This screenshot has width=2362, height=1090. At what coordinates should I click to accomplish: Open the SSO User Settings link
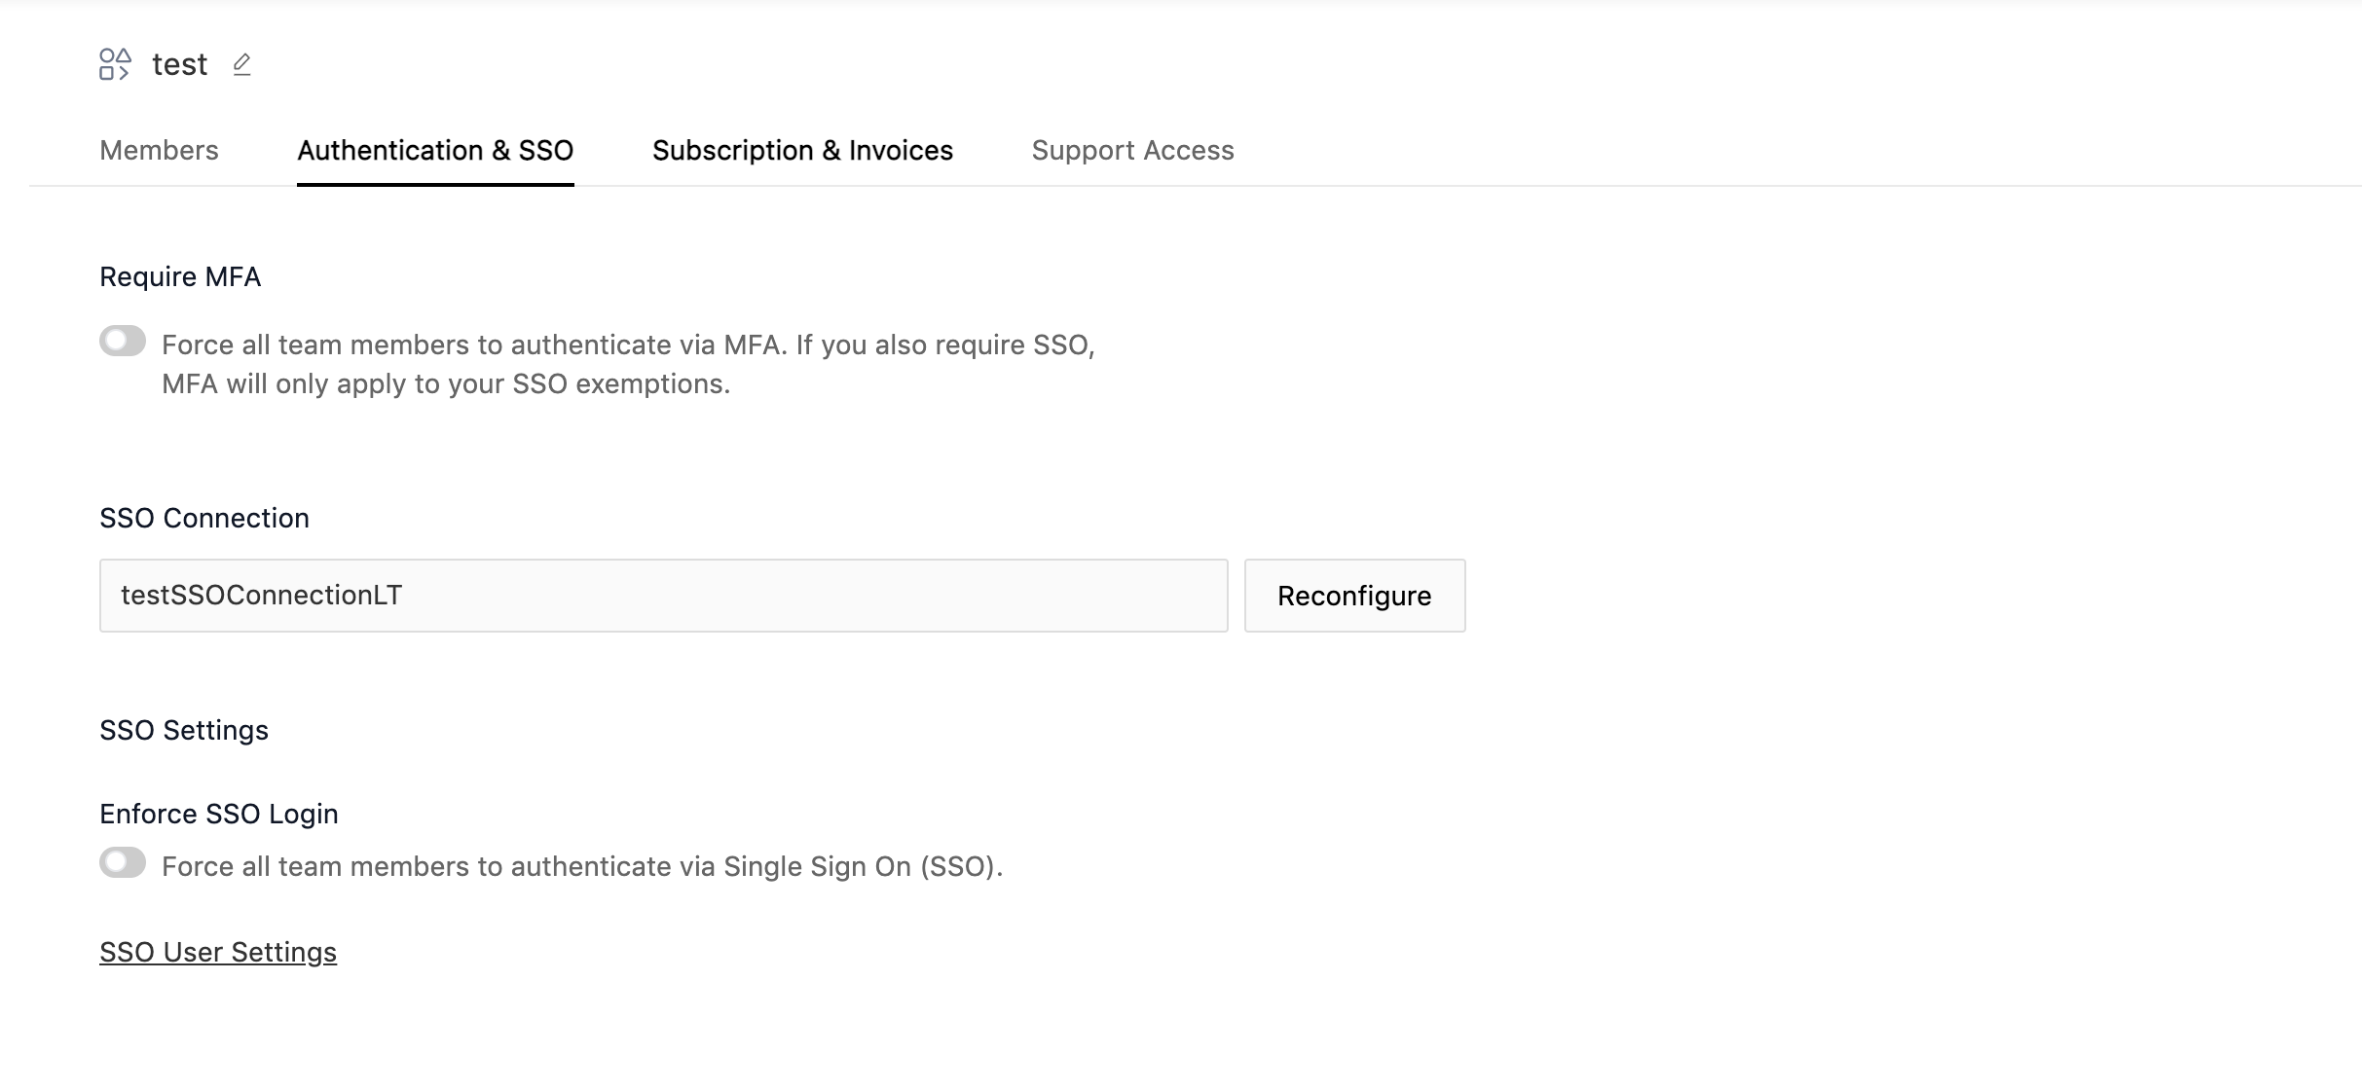coord(218,952)
